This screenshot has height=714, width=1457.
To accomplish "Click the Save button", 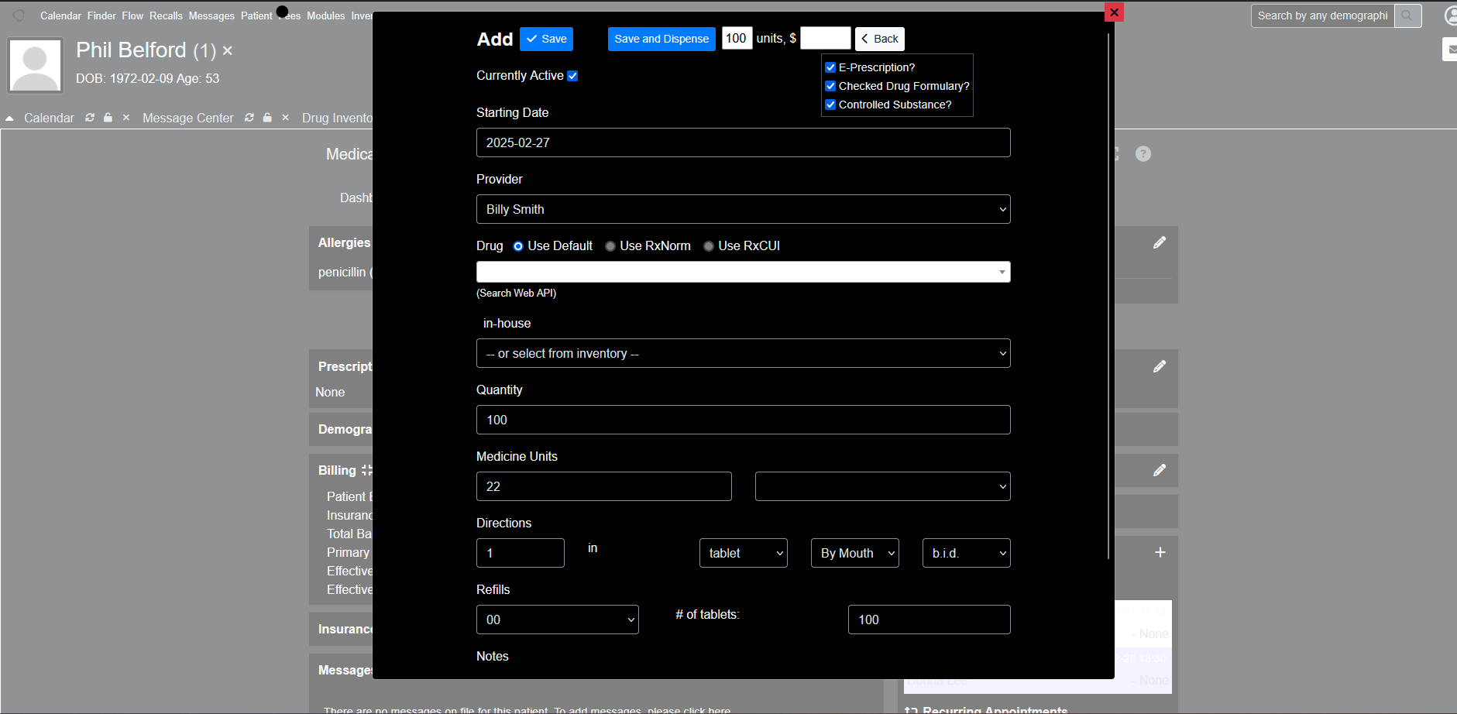I will (x=546, y=39).
